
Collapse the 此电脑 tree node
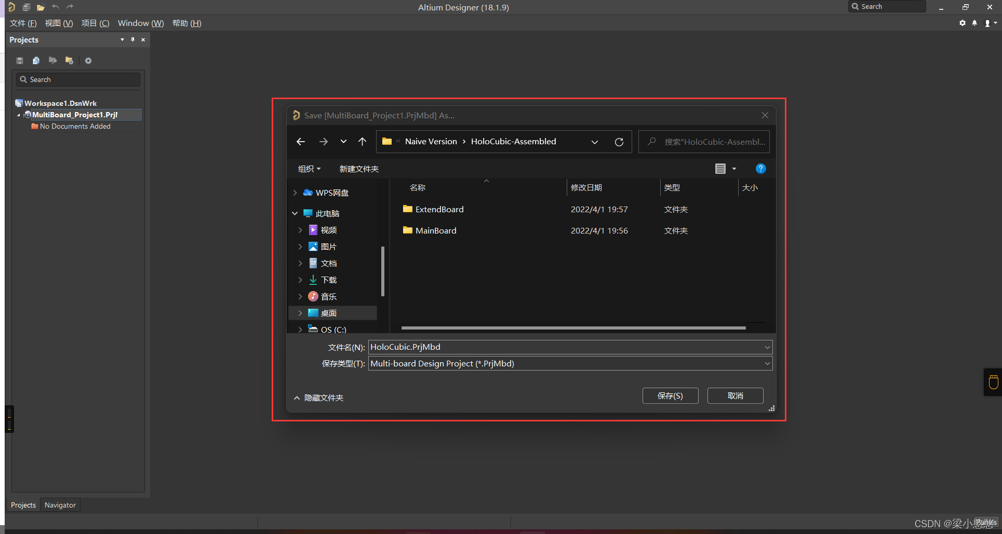(295, 213)
